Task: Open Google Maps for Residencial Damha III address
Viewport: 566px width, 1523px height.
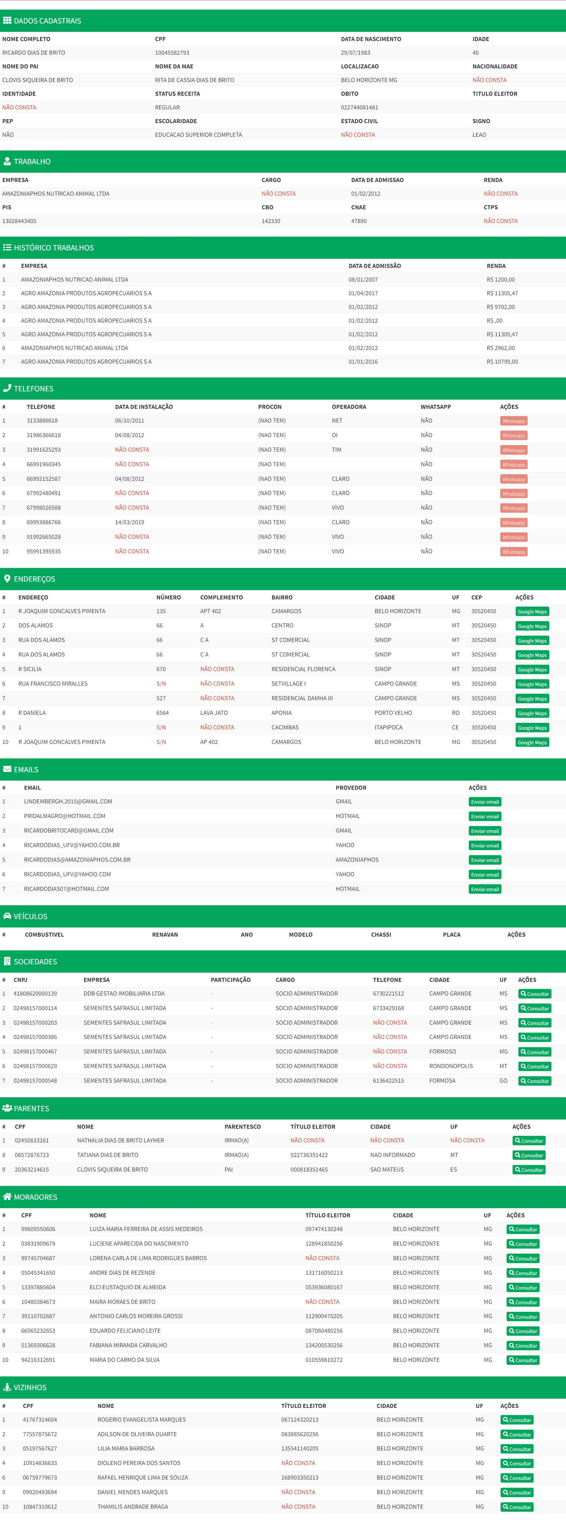Action: pos(532,699)
